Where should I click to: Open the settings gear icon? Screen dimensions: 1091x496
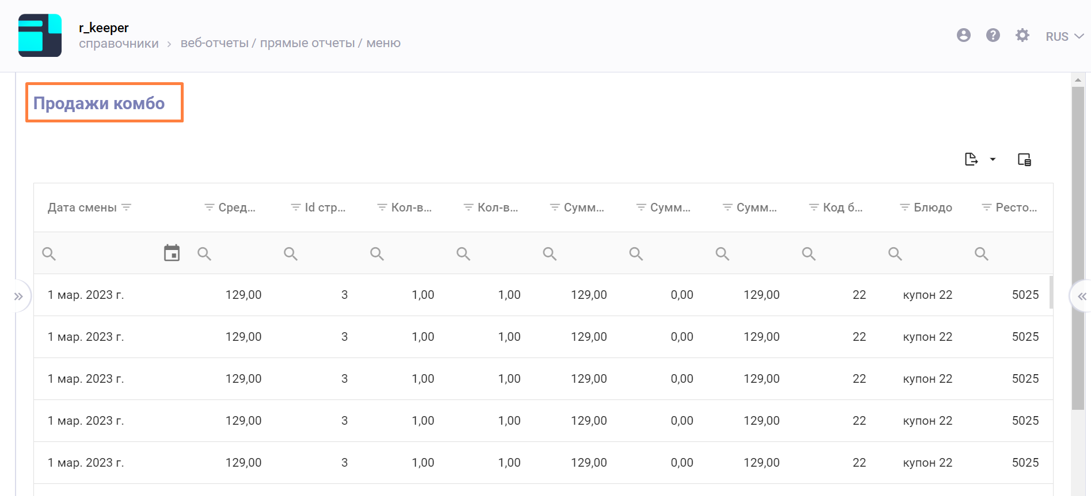click(x=1022, y=36)
